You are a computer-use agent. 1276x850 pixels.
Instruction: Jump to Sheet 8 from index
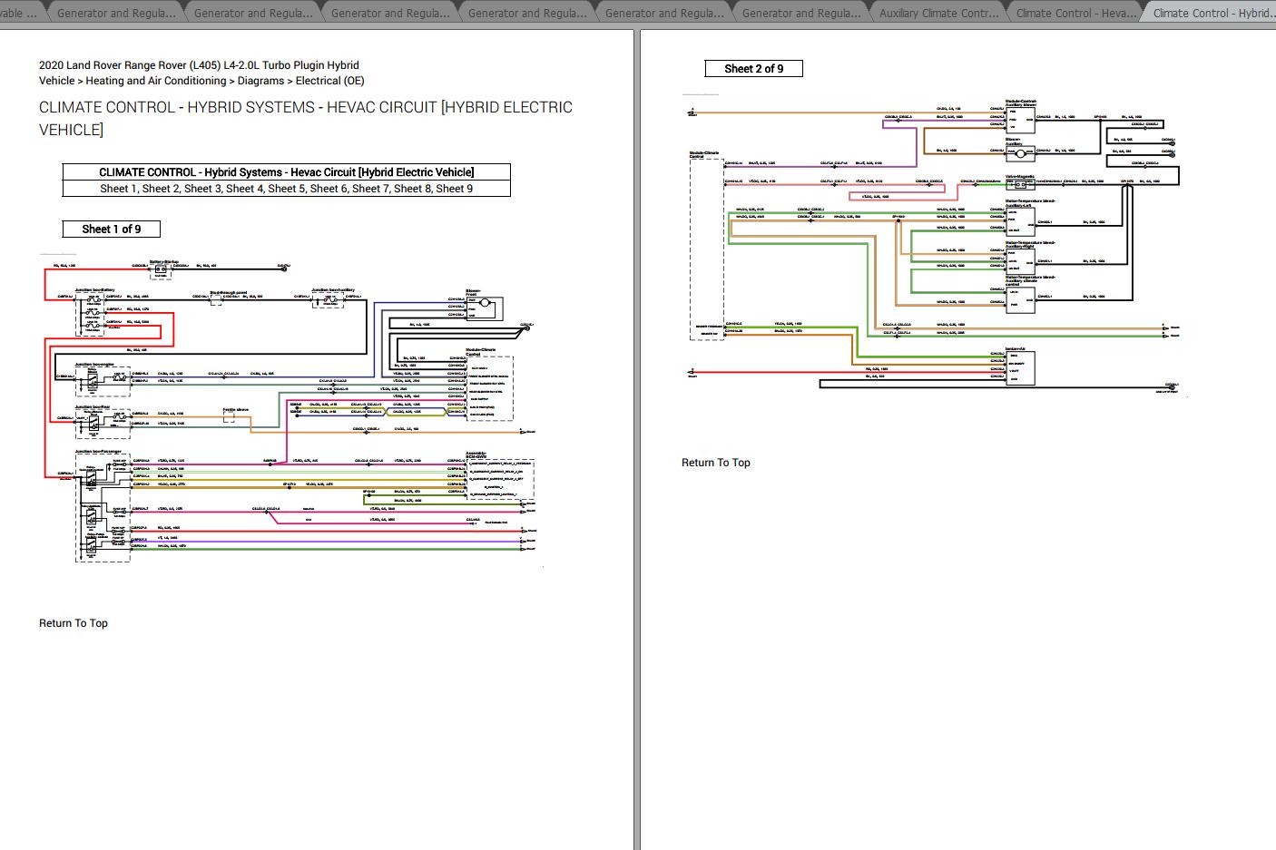pyautogui.click(x=412, y=189)
